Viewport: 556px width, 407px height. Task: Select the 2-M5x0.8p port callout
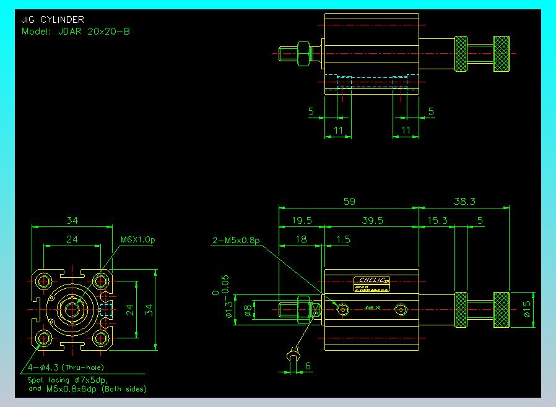(236, 240)
